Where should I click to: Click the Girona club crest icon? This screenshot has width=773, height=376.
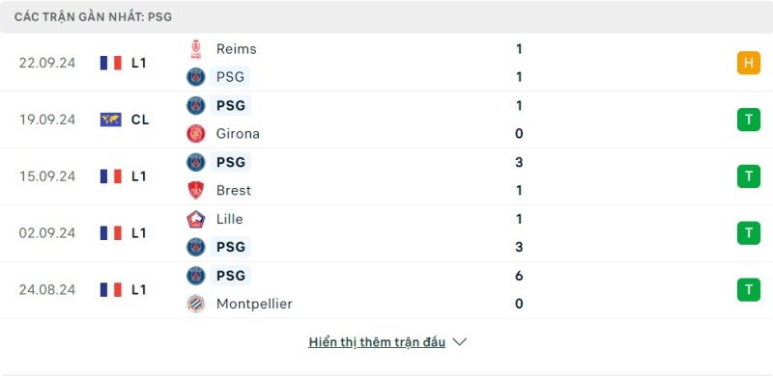196,134
